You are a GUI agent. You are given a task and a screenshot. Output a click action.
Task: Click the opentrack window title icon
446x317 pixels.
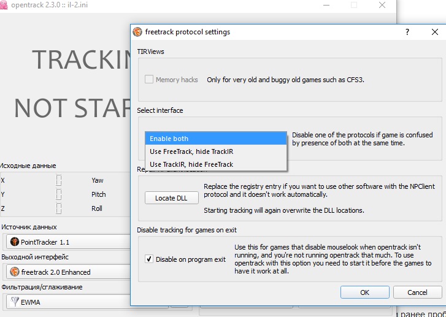[4, 5]
